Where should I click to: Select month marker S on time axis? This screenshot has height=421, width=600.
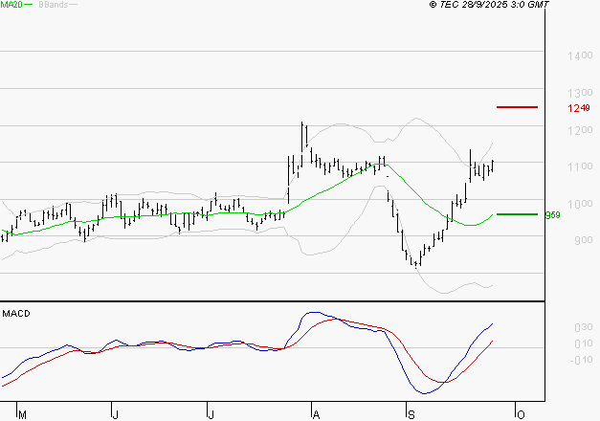coord(411,414)
